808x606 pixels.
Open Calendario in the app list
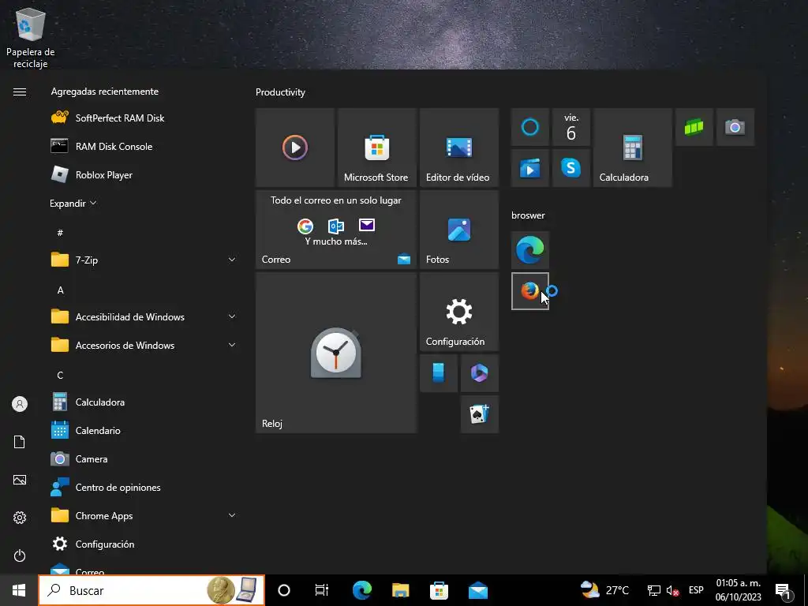coord(144,430)
